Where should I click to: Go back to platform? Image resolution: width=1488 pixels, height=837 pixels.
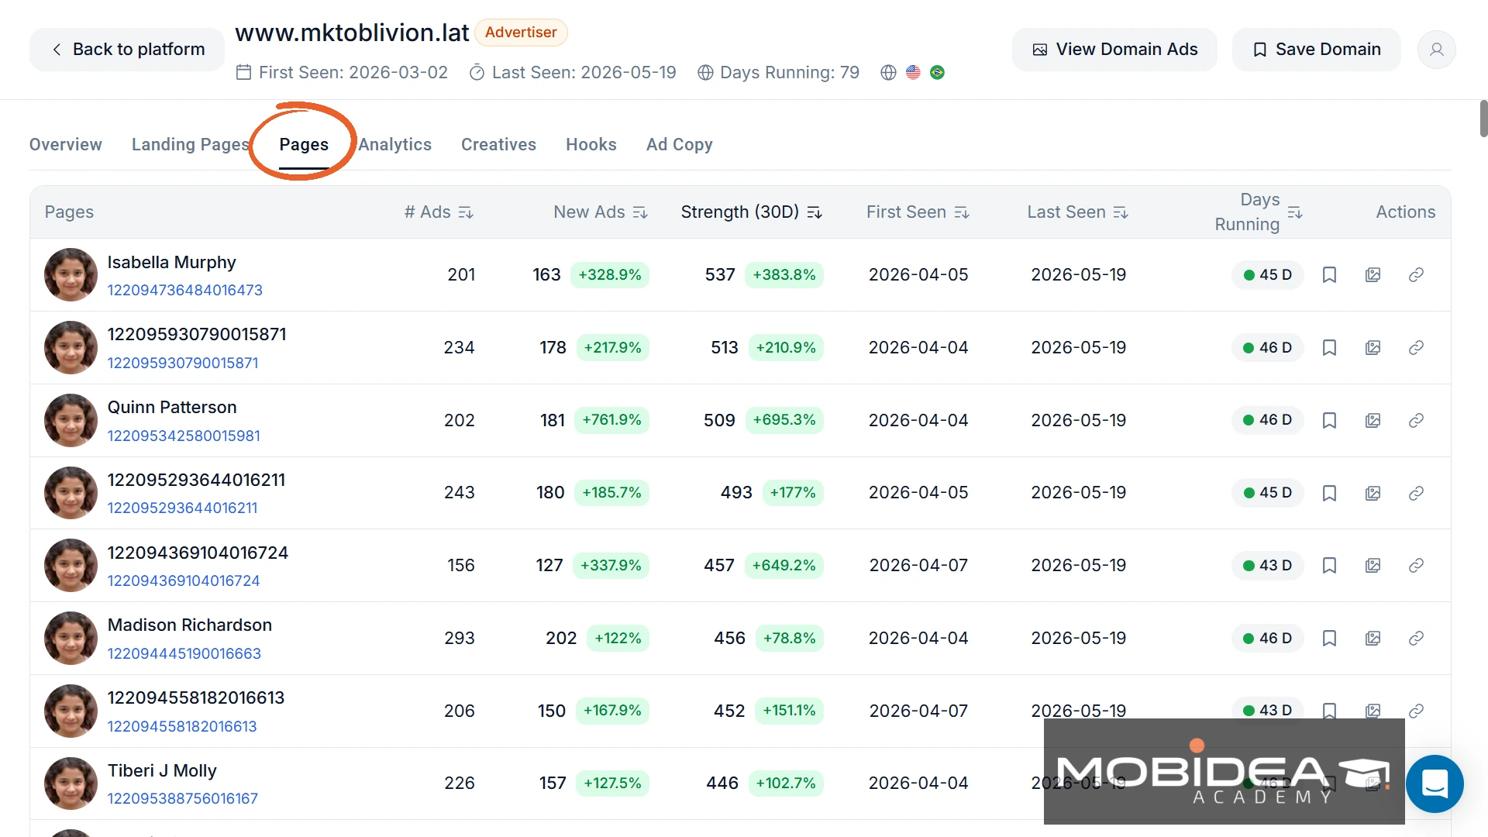[127, 50]
